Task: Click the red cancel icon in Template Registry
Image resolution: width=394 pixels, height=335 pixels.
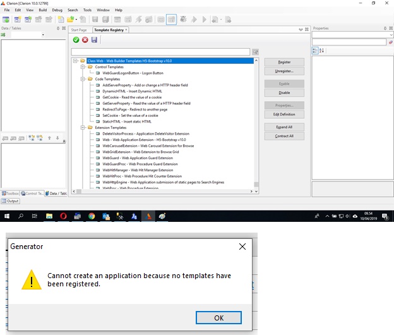Action: click(x=85, y=40)
